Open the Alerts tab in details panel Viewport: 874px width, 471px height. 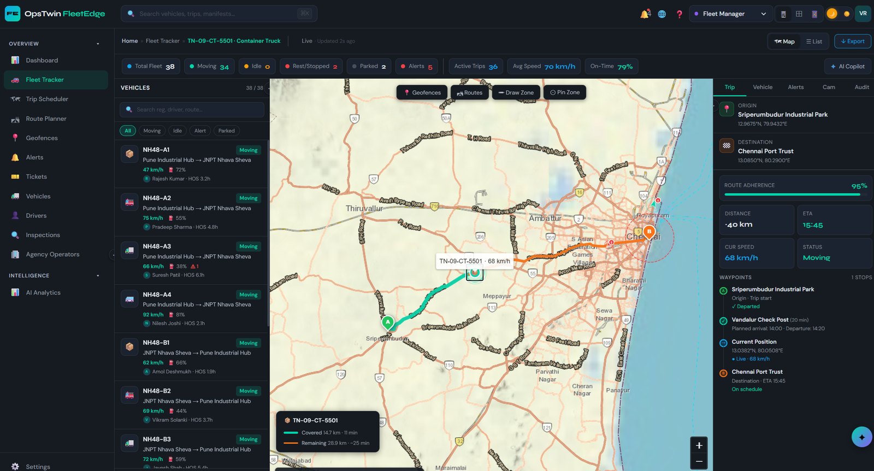[x=795, y=87]
